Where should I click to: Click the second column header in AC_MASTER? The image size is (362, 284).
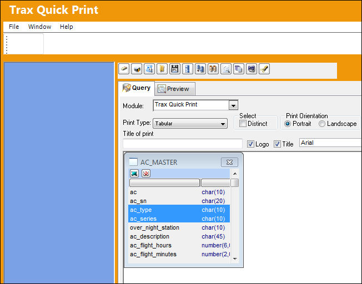click(215, 182)
